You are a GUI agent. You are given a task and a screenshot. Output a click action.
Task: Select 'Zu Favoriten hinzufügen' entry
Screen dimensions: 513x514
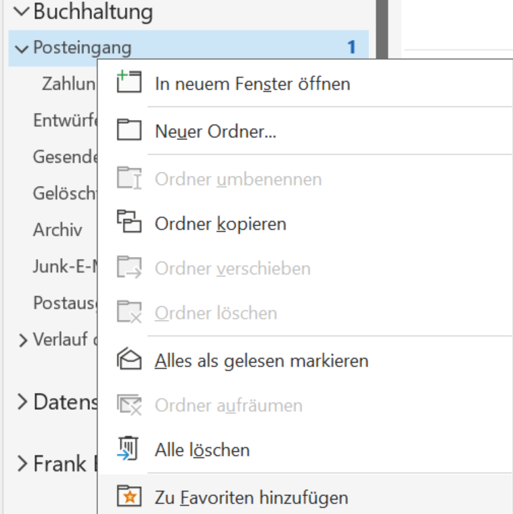[x=251, y=498]
